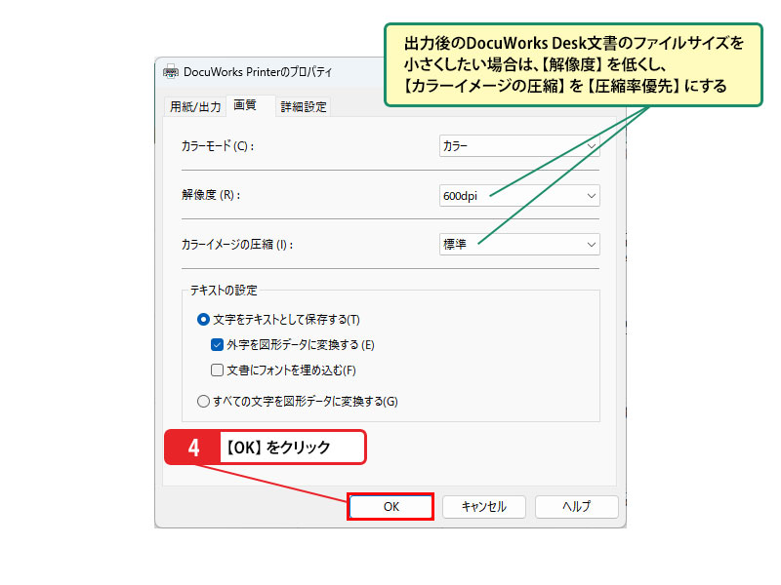Viewport: 781px width, 585px height.
Task: Click the ヘルプ button
Action: coord(577,507)
